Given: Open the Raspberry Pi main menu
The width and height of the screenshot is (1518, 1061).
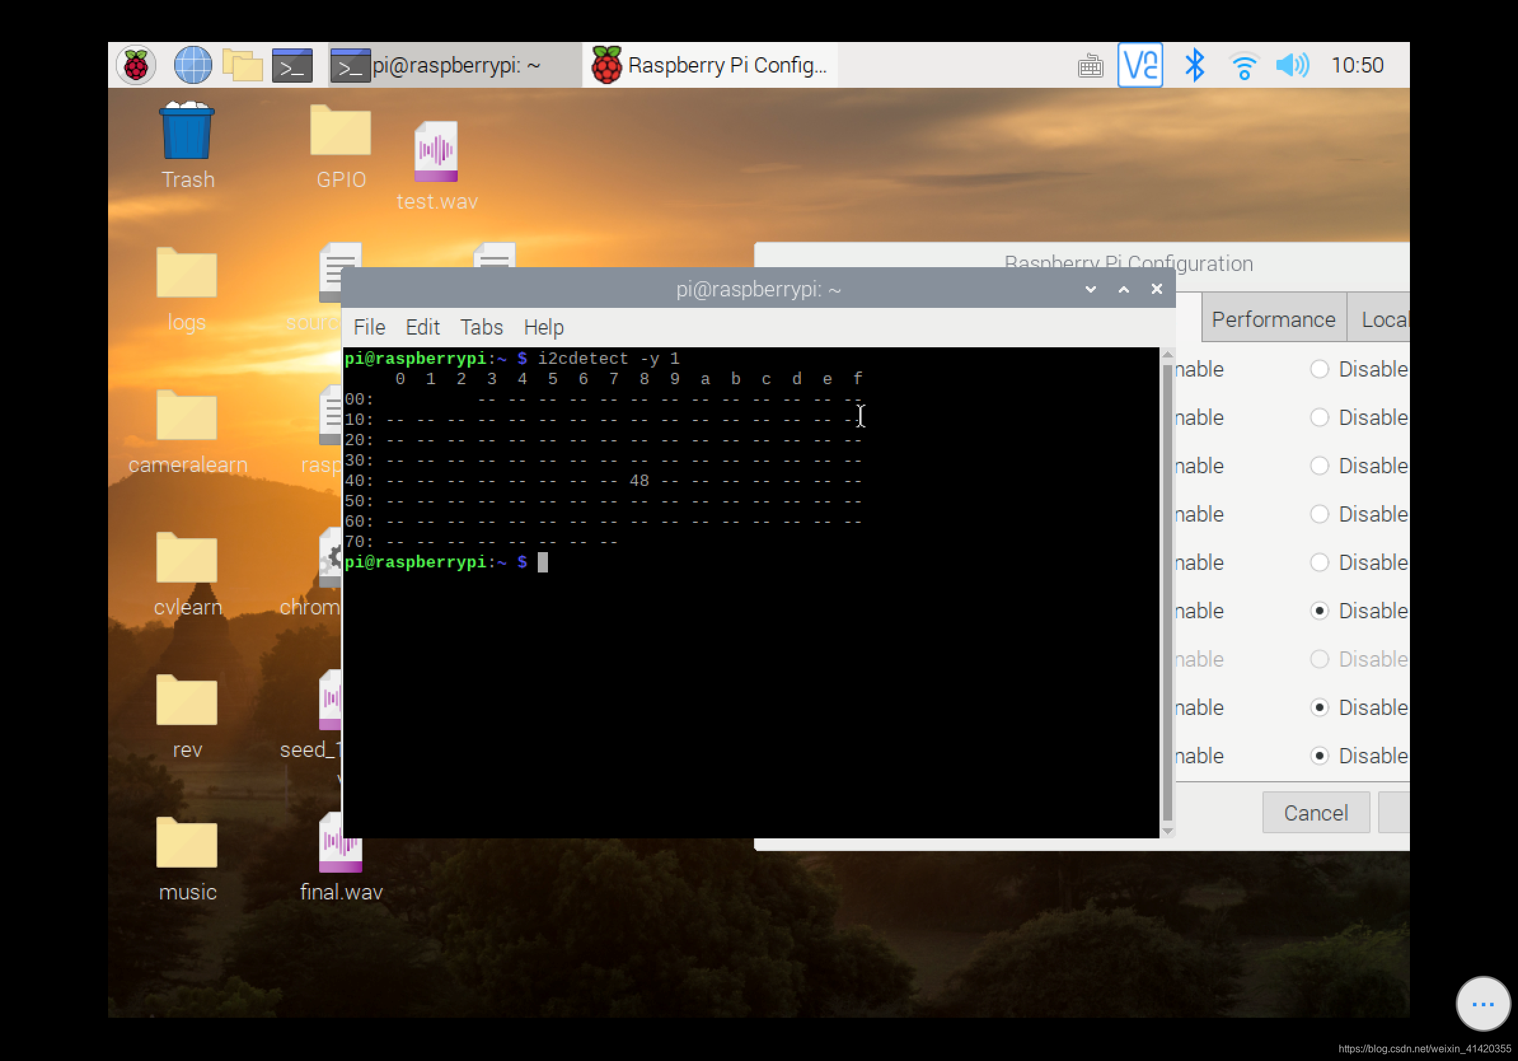Looking at the screenshot, I should coord(135,66).
